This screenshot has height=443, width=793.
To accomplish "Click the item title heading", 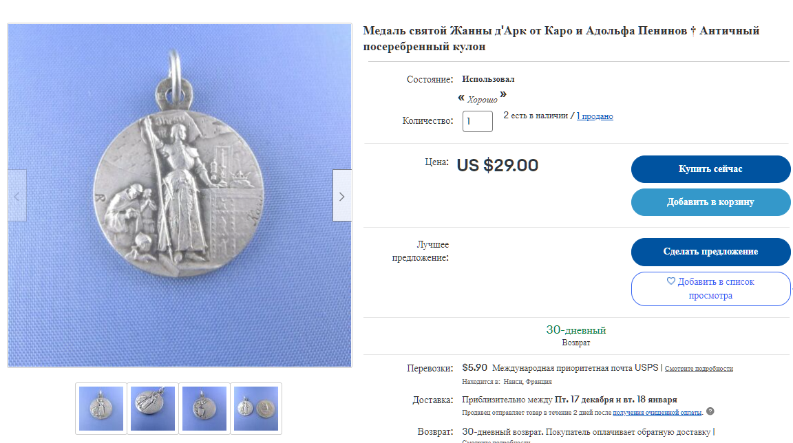I will click(x=562, y=39).
